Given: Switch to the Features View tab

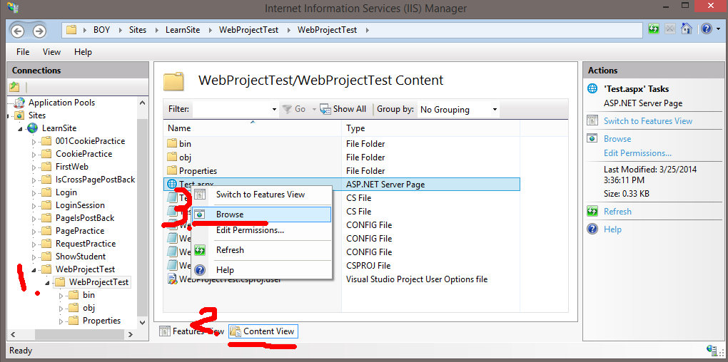Looking at the screenshot, I should tap(191, 331).
